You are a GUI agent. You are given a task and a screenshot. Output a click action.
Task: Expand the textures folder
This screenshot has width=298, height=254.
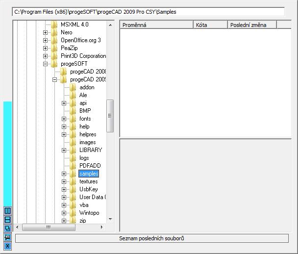pyautogui.click(x=64, y=181)
